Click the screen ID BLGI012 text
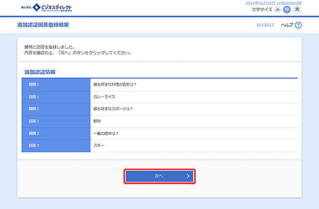Image resolution: width=319 pixels, height=209 pixels. click(x=265, y=25)
